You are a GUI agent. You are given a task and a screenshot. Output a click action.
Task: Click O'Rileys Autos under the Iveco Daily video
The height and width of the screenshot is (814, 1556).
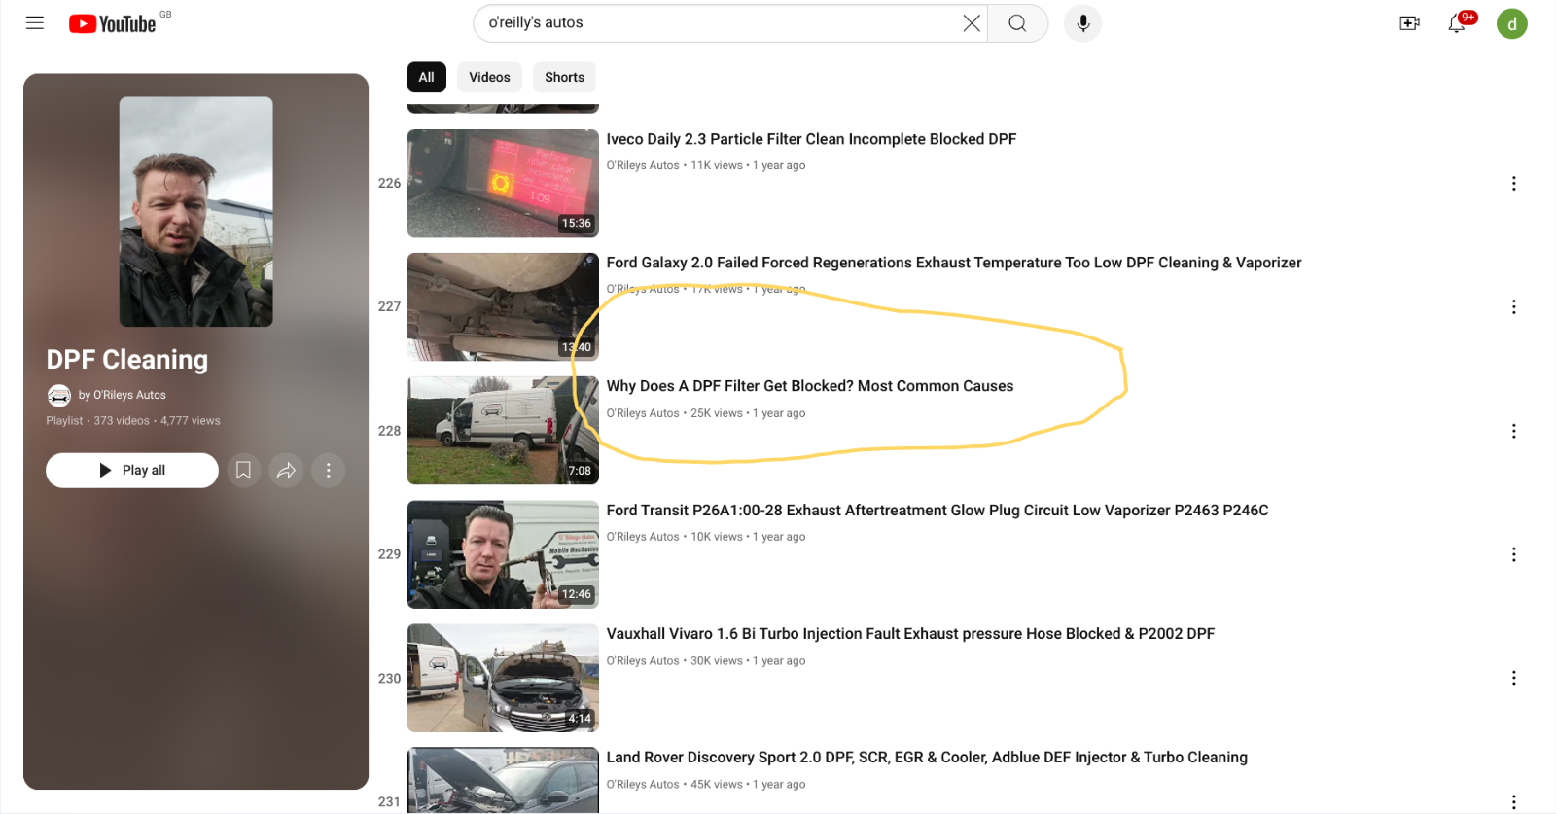tap(643, 165)
